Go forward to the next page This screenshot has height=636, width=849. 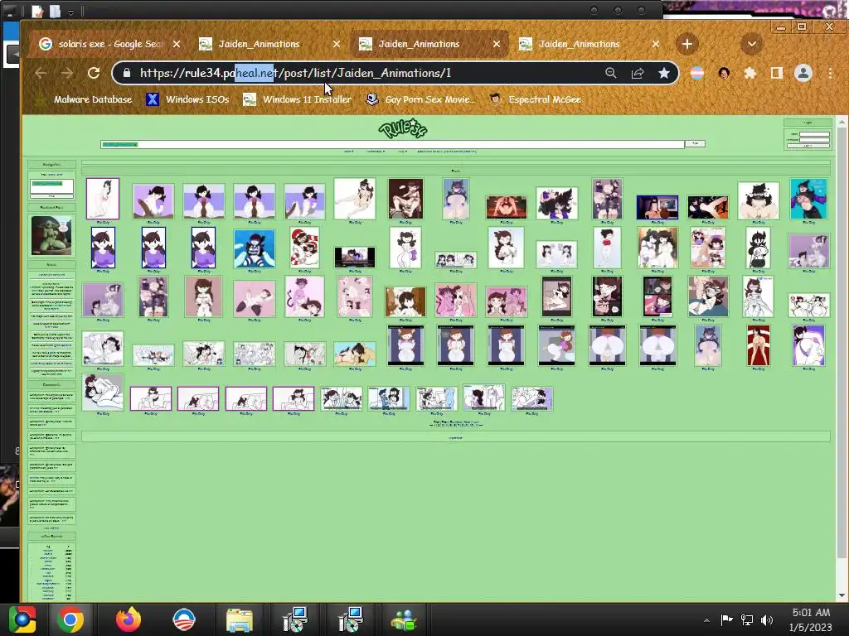point(67,73)
